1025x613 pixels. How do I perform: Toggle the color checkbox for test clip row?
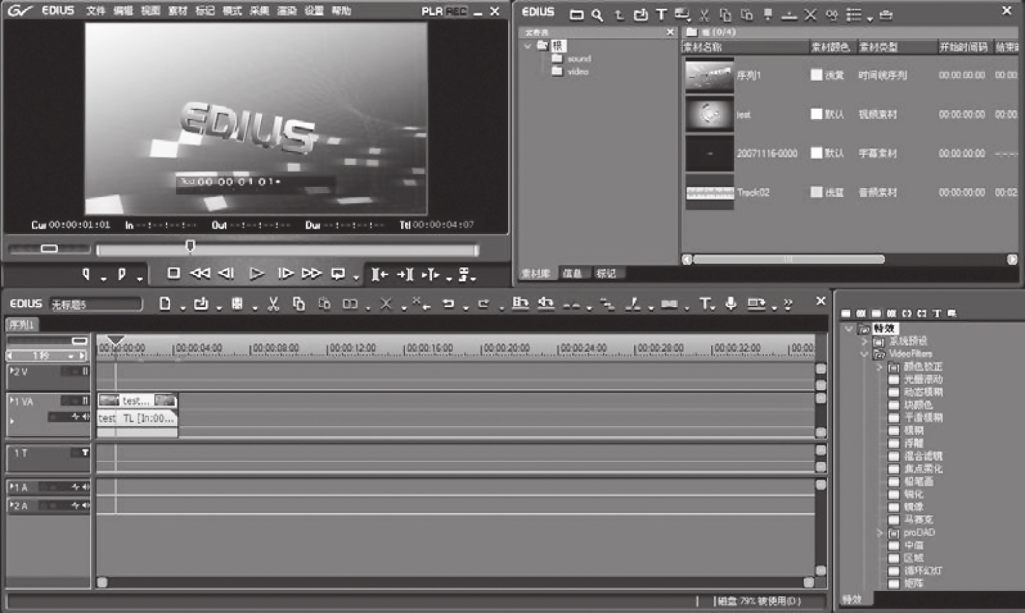816,114
